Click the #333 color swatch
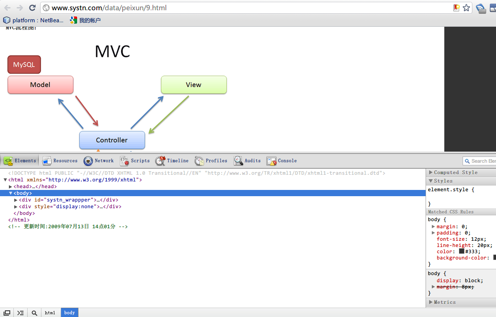496x317 pixels. (462, 251)
